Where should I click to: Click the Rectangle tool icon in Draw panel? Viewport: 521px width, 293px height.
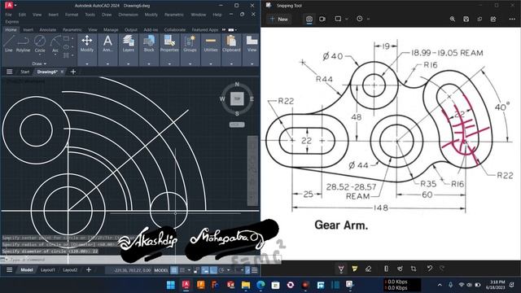coord(66,38)
